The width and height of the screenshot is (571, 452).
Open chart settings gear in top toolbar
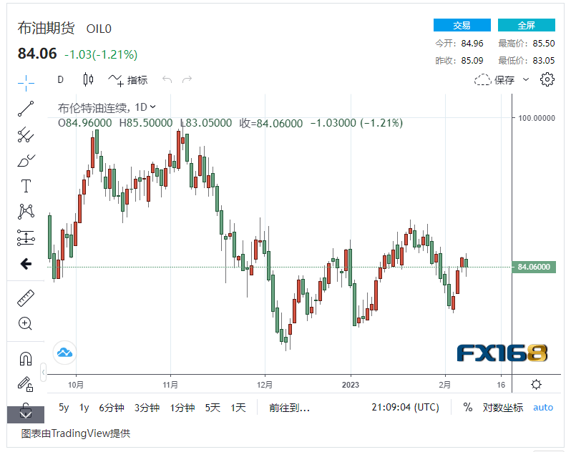tap(547, 79)
